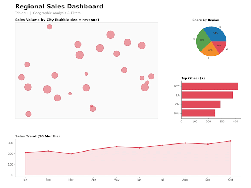Click the 'NYC' axis label
The image size is (251, 188).
177,86
